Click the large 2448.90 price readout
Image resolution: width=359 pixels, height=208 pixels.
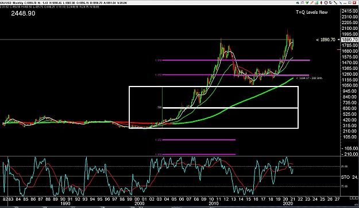pos(23,14)
